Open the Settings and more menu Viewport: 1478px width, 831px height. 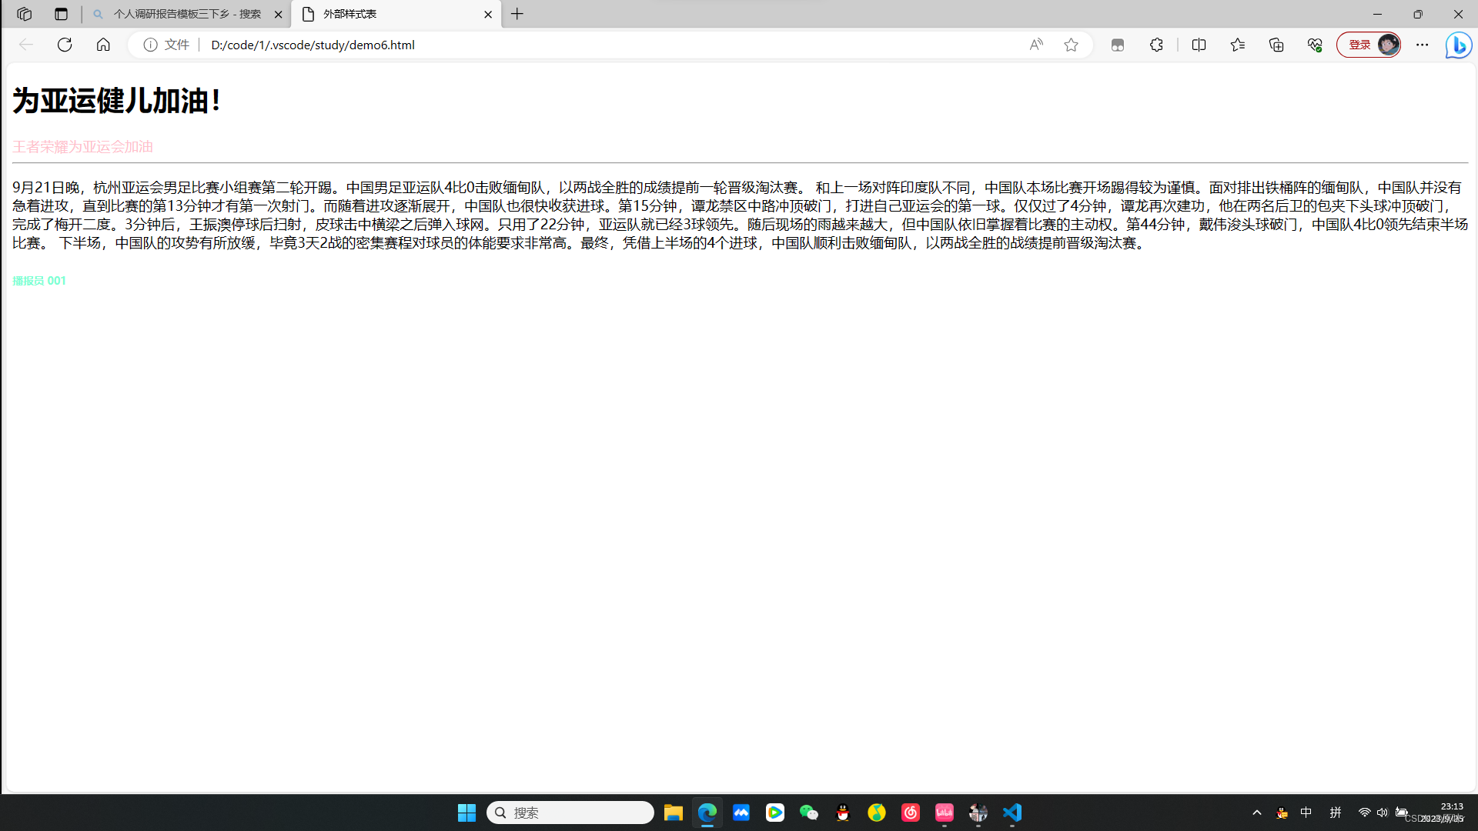(1423, 45)
